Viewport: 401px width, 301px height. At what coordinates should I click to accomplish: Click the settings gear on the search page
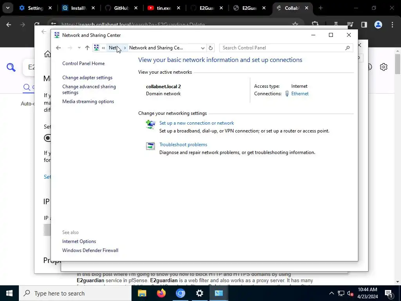click(383, 67)
